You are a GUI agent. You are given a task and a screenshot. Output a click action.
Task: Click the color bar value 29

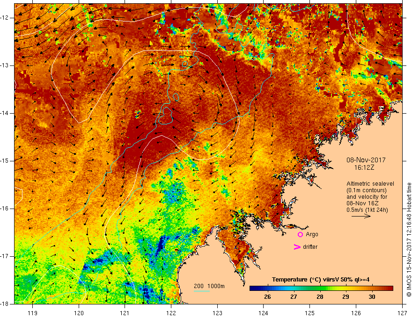346,297
